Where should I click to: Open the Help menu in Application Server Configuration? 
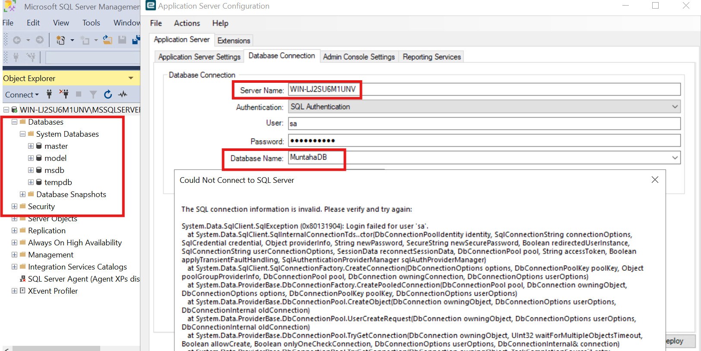[220, 23]
